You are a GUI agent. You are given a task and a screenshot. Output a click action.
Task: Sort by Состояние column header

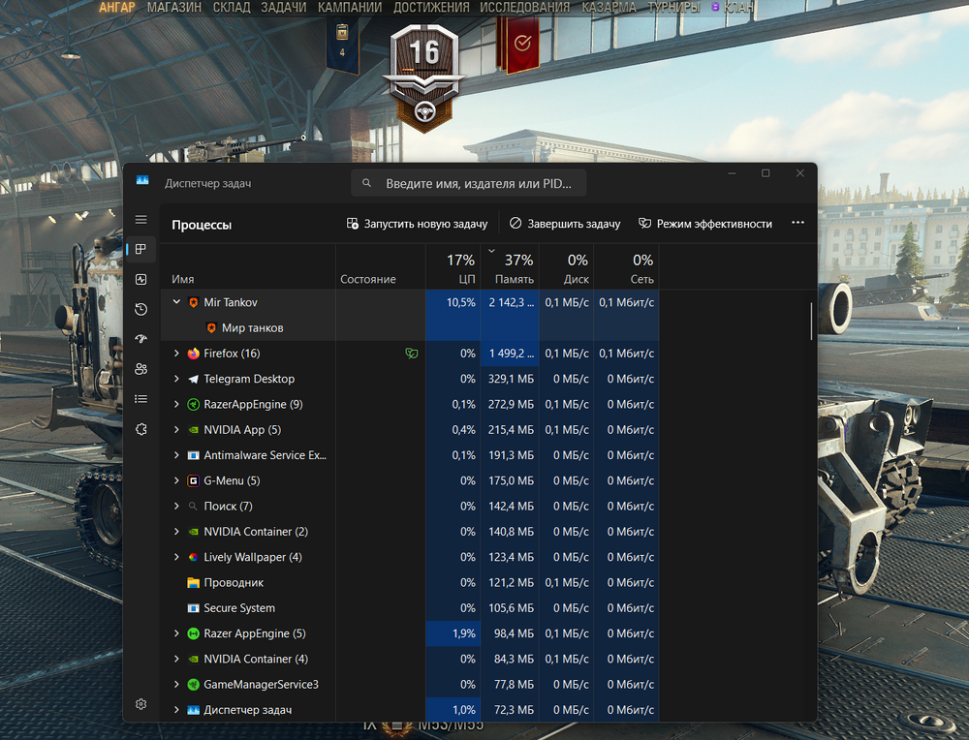coord(380,266)
